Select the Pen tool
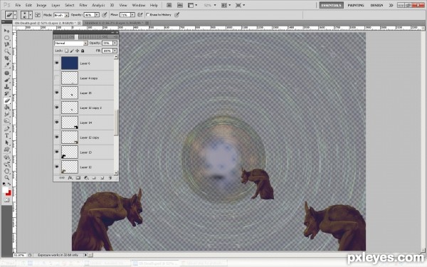 (7, 129)
